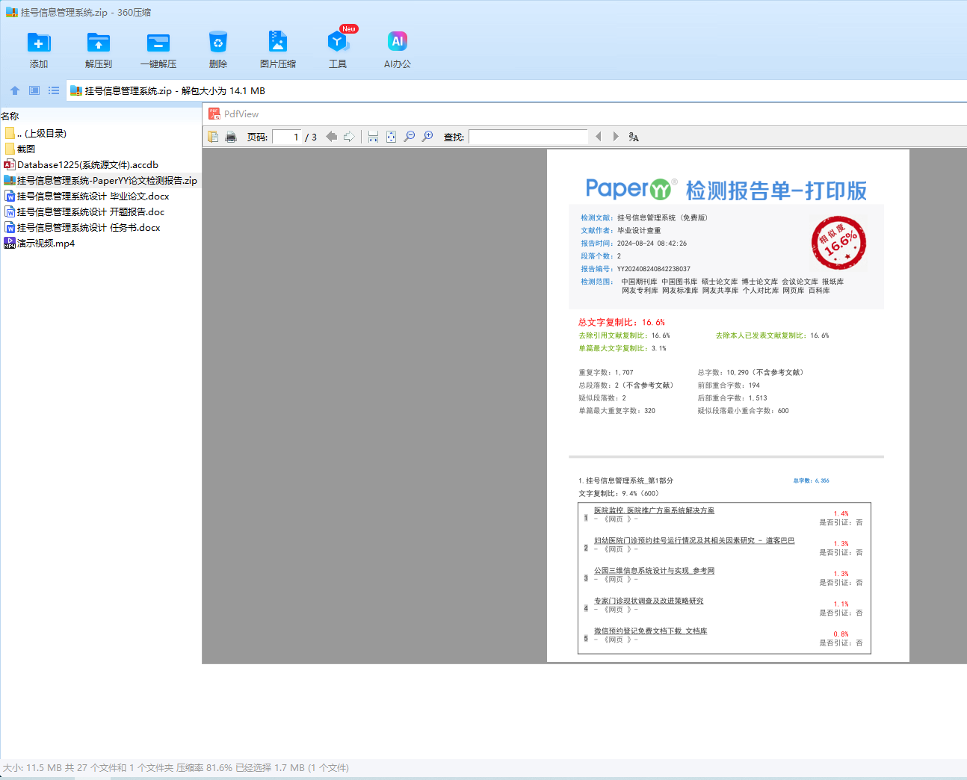Click the 名称 column header
The width and height of the screenshot is (967, 780).
(10, 116)
